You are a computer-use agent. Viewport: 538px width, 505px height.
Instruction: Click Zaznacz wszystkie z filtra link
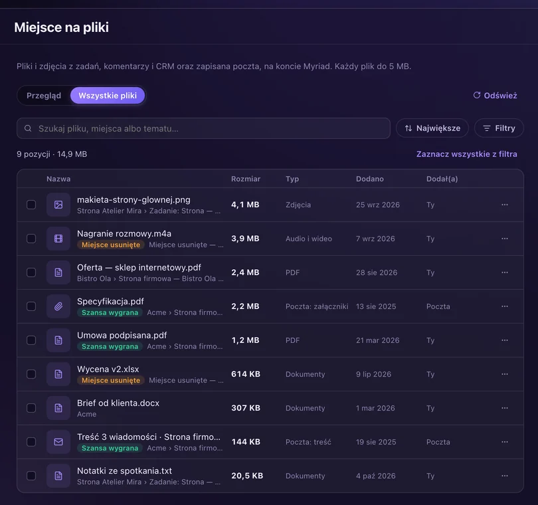(x=467, y=154)
